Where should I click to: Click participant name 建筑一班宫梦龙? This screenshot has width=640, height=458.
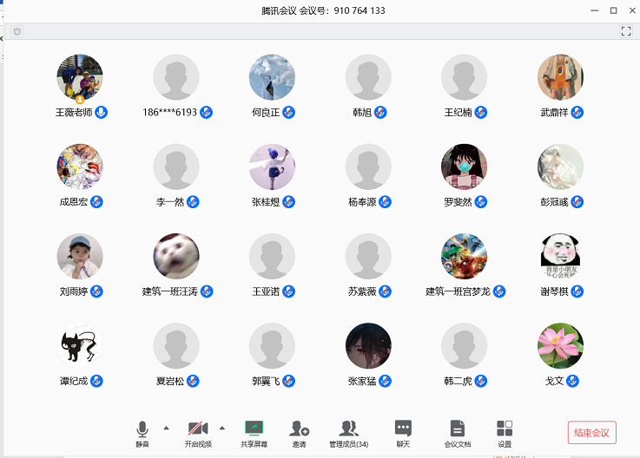(458, 291)
